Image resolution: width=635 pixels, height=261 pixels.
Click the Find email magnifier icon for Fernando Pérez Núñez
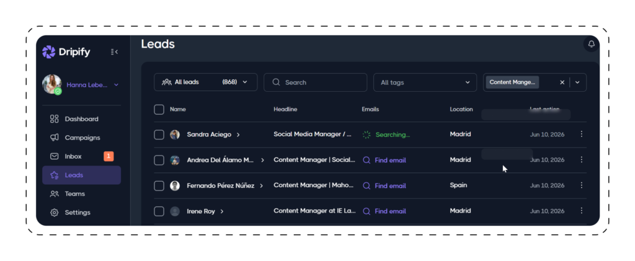point(366,186)
